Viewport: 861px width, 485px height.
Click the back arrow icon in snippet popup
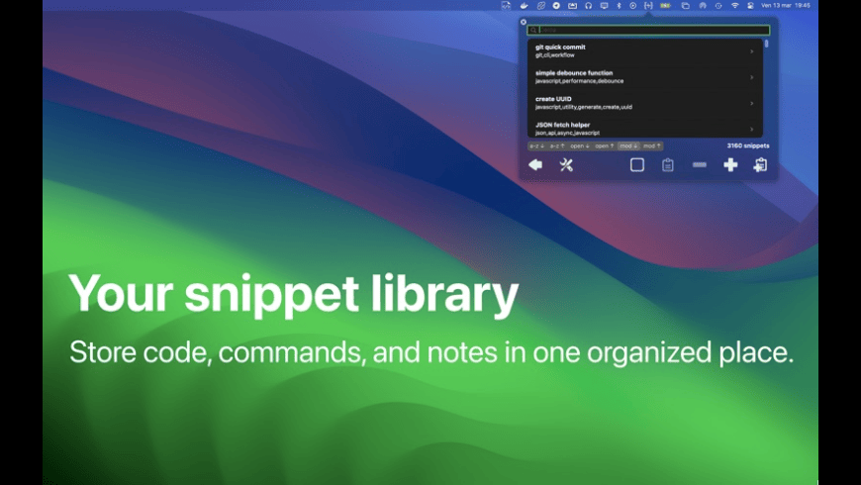pos(535,164)
